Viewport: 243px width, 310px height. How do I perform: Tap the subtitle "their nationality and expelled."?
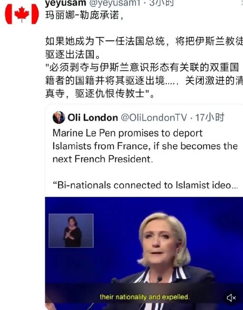click(x=144, y=297)
